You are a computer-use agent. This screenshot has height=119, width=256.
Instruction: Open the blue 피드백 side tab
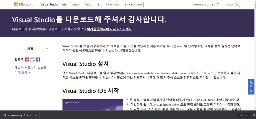click(x=251, y=87)
